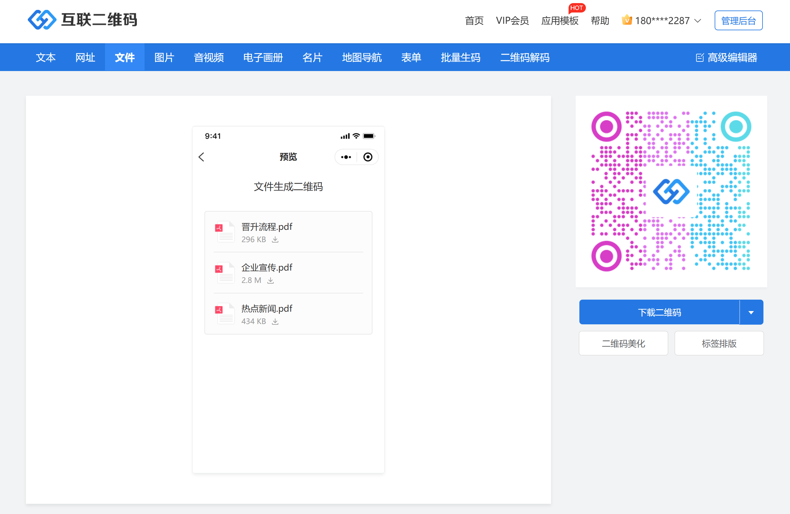Open the three-dot menu in preview header
790x514 pixels.
[x=346, y=157]
